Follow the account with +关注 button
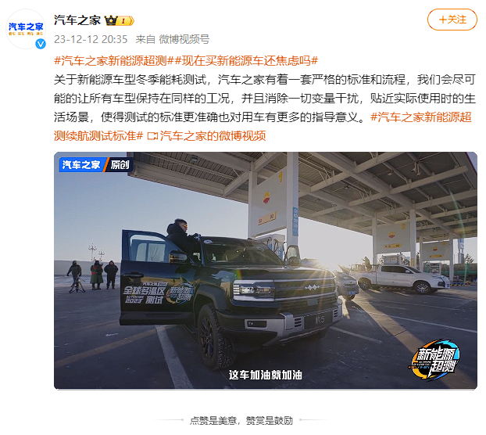The image size is (486, 435). (x=452, y=20)
